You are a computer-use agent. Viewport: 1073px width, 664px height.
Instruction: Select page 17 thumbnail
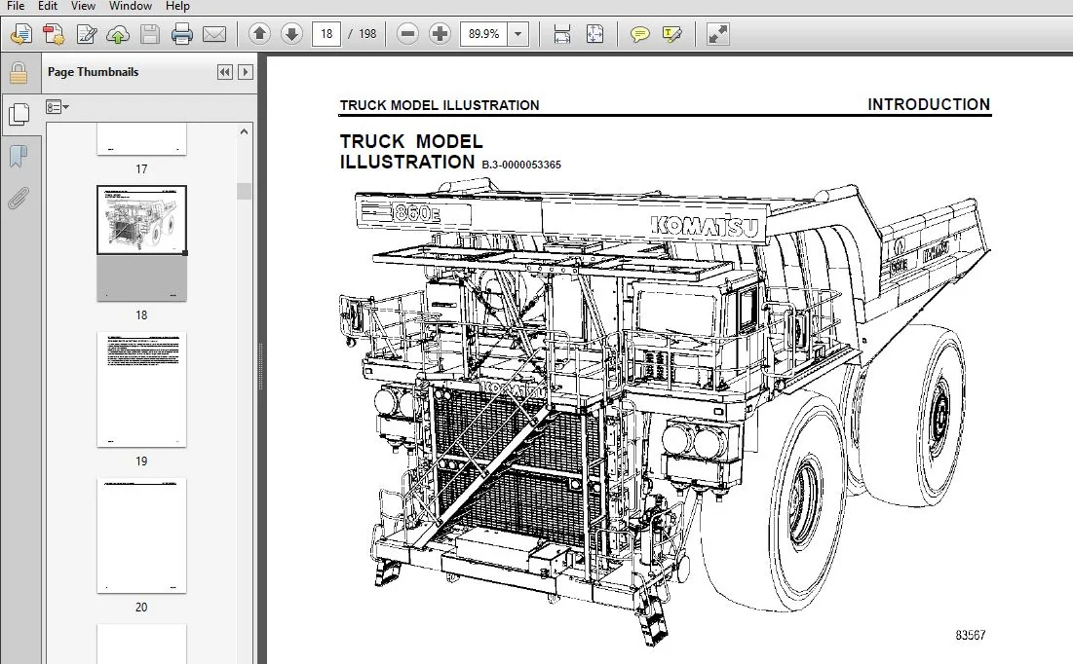(141, 139)
